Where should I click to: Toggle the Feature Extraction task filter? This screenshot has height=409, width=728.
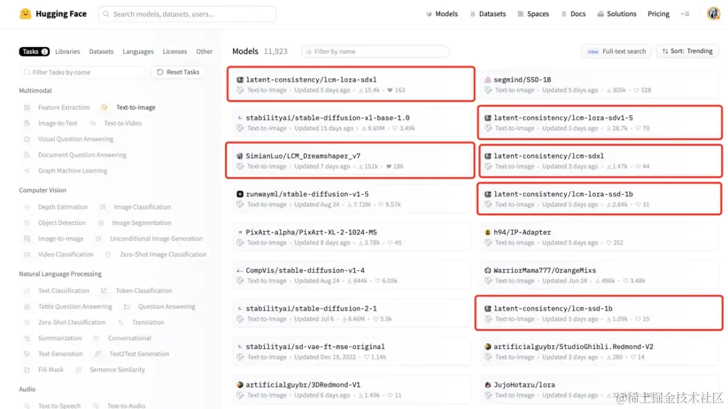[x=57, y=107]
